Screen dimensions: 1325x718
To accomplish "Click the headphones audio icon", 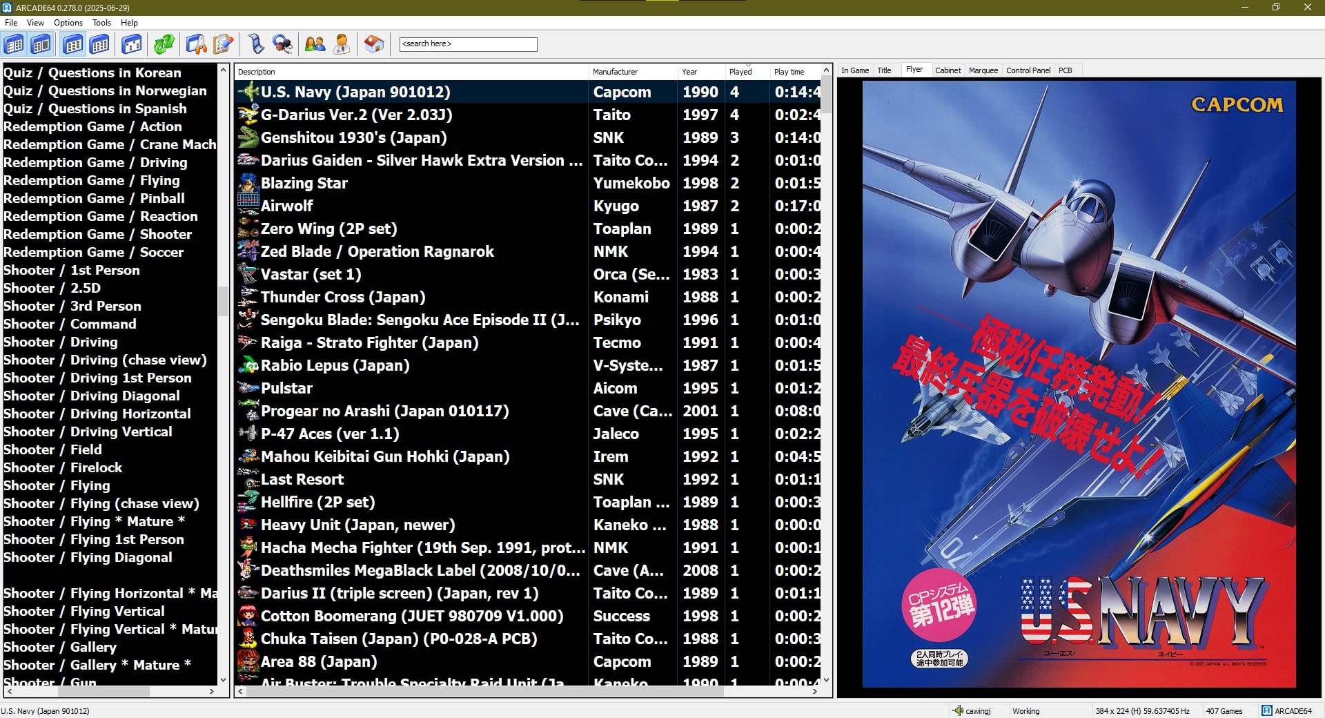I will click(x=282, y=45).
